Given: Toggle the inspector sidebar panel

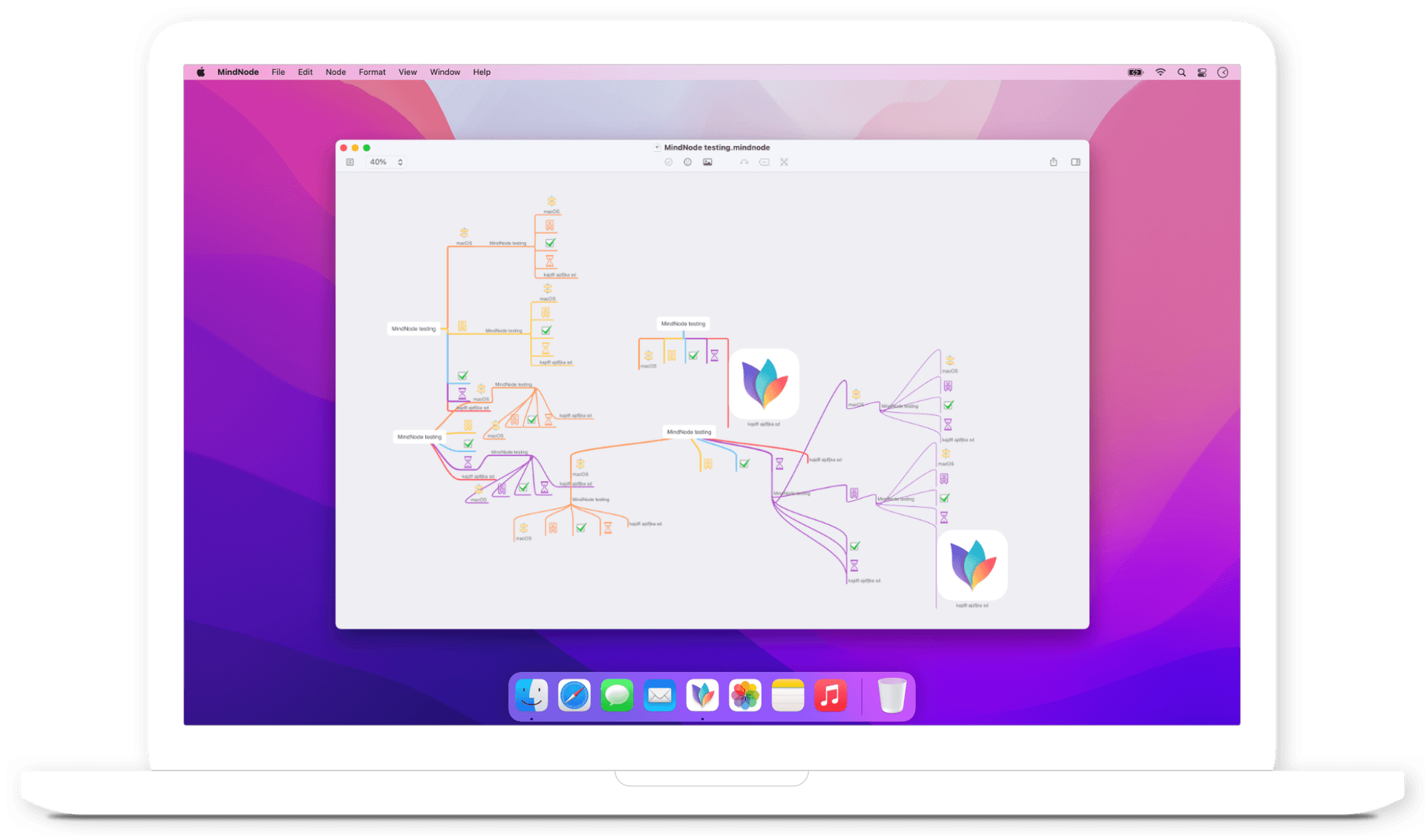Looking at the screenshot, I should (1075, 162).
